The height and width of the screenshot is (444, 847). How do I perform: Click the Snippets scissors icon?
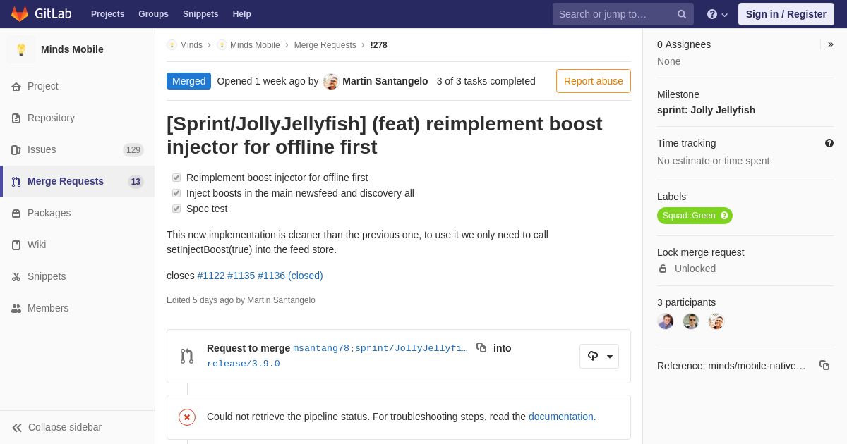tap(16, 277)
